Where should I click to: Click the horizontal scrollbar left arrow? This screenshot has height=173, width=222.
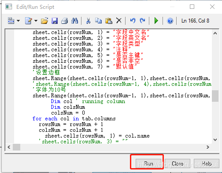coord(9,147)
